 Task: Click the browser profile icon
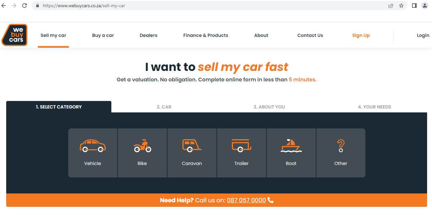point(424,6)
